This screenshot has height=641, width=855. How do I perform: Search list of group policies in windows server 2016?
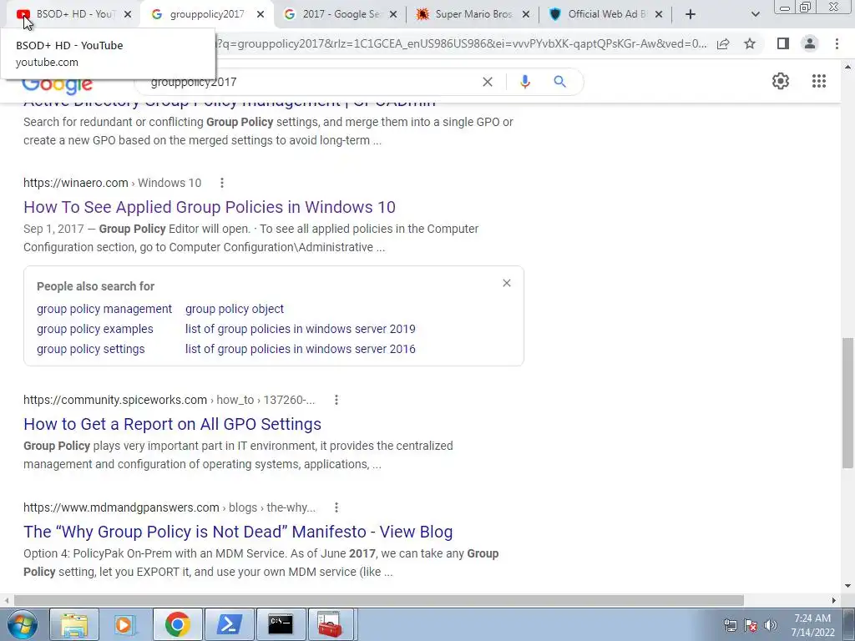[301, 349]
